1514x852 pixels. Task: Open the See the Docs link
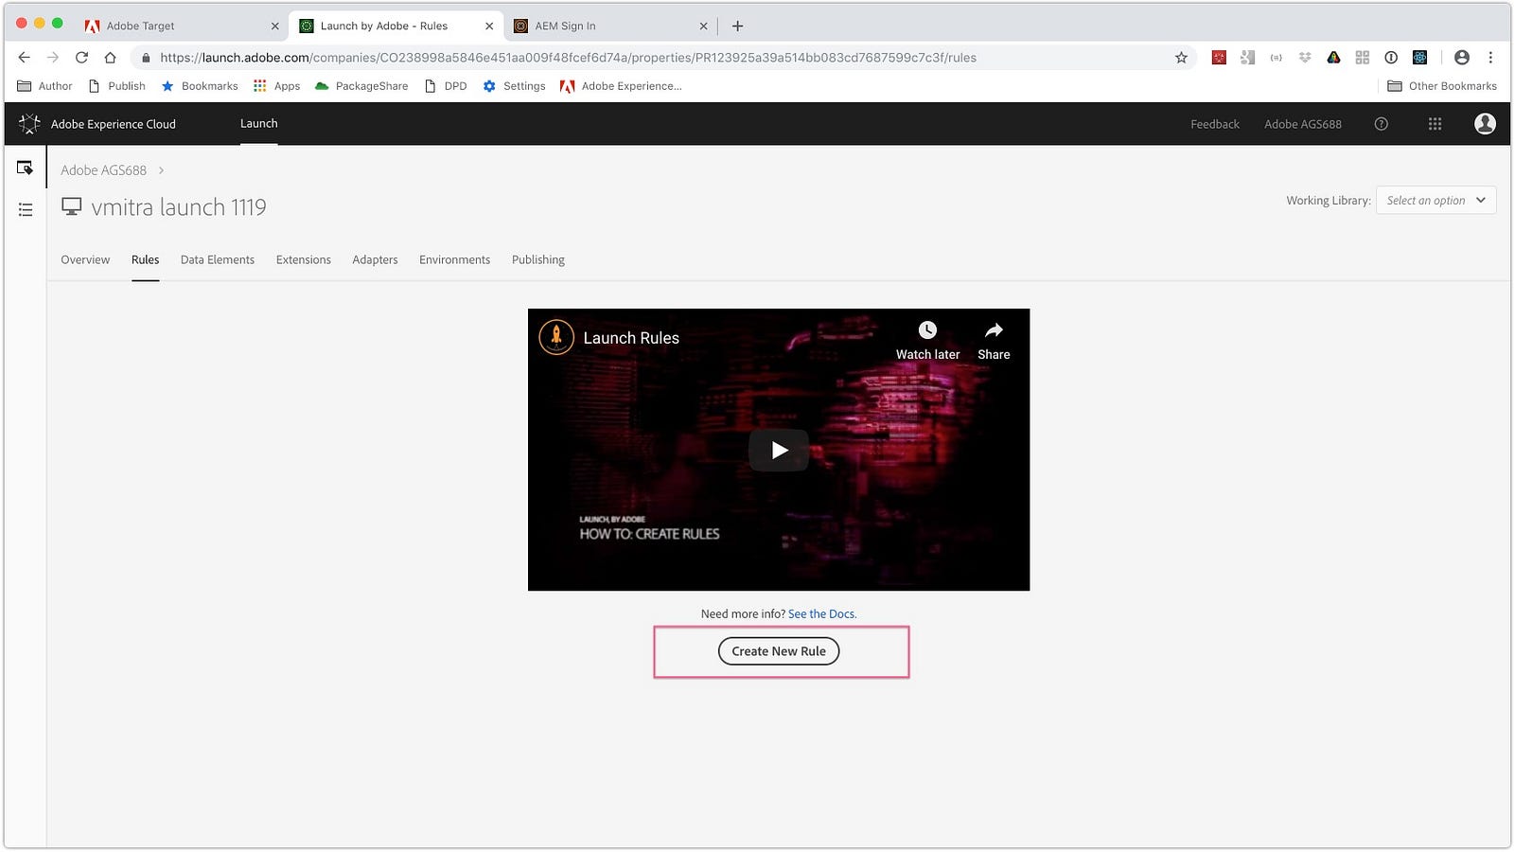click(822, 614)
